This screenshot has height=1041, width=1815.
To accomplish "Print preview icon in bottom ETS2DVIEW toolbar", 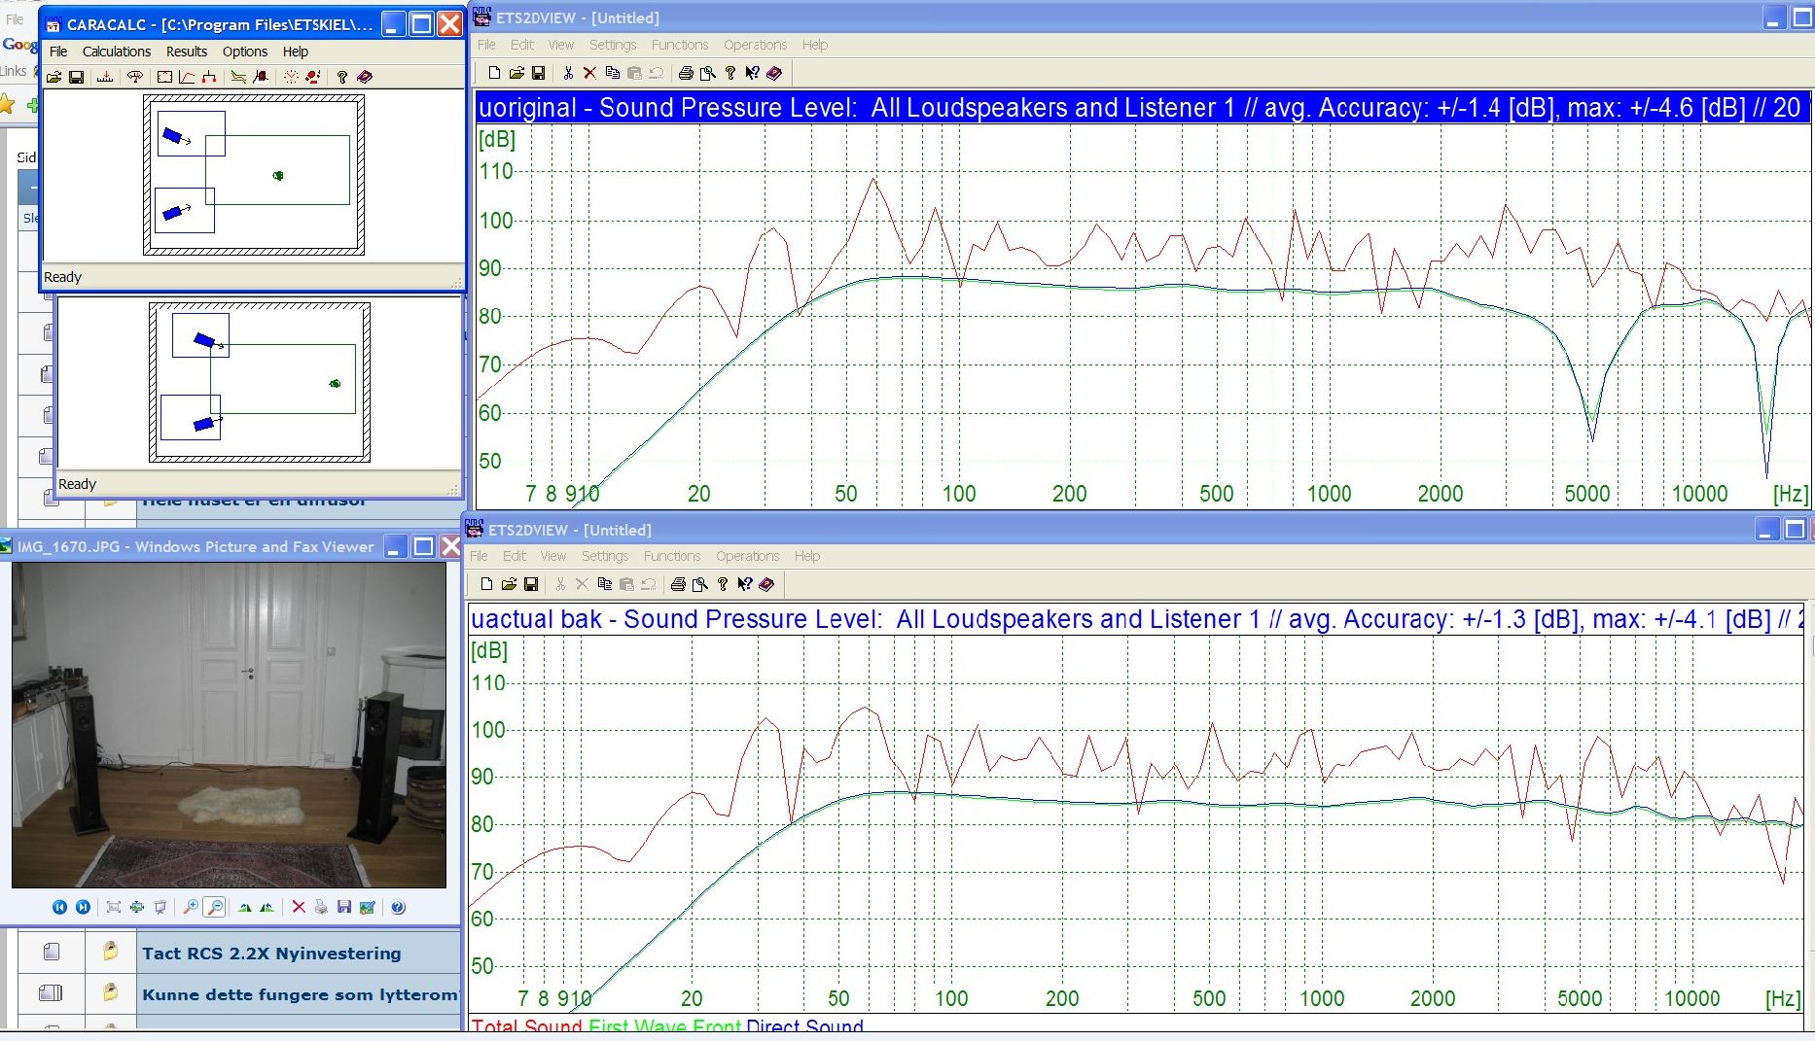I will point(700,584).
